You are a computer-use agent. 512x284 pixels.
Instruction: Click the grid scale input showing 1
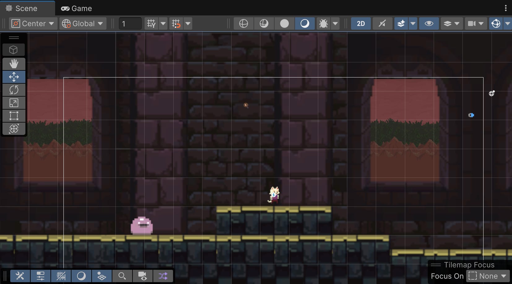(130, 23)
